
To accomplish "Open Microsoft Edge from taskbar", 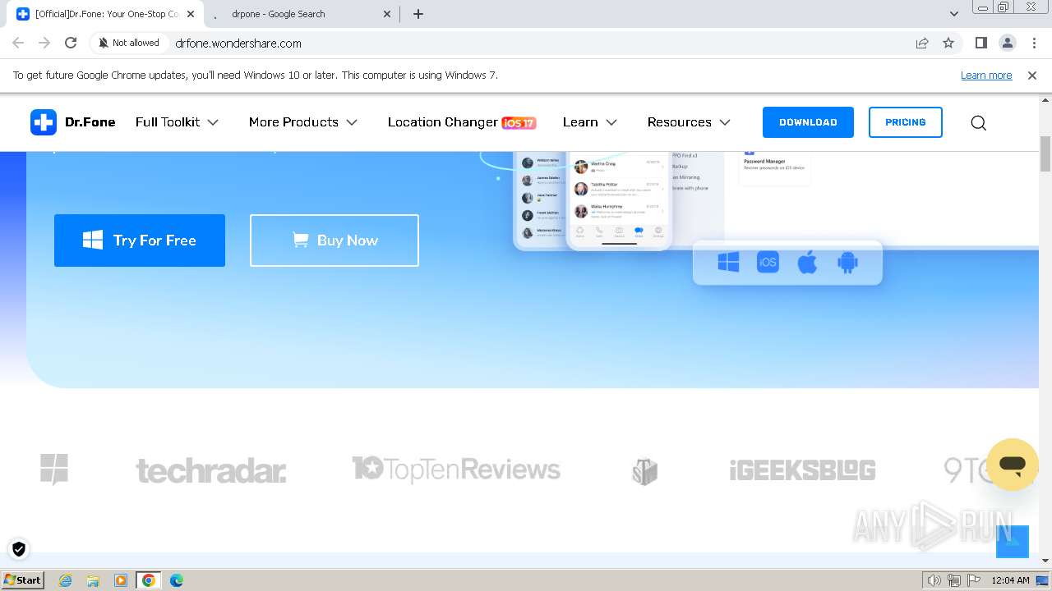I will coord(177,580).
